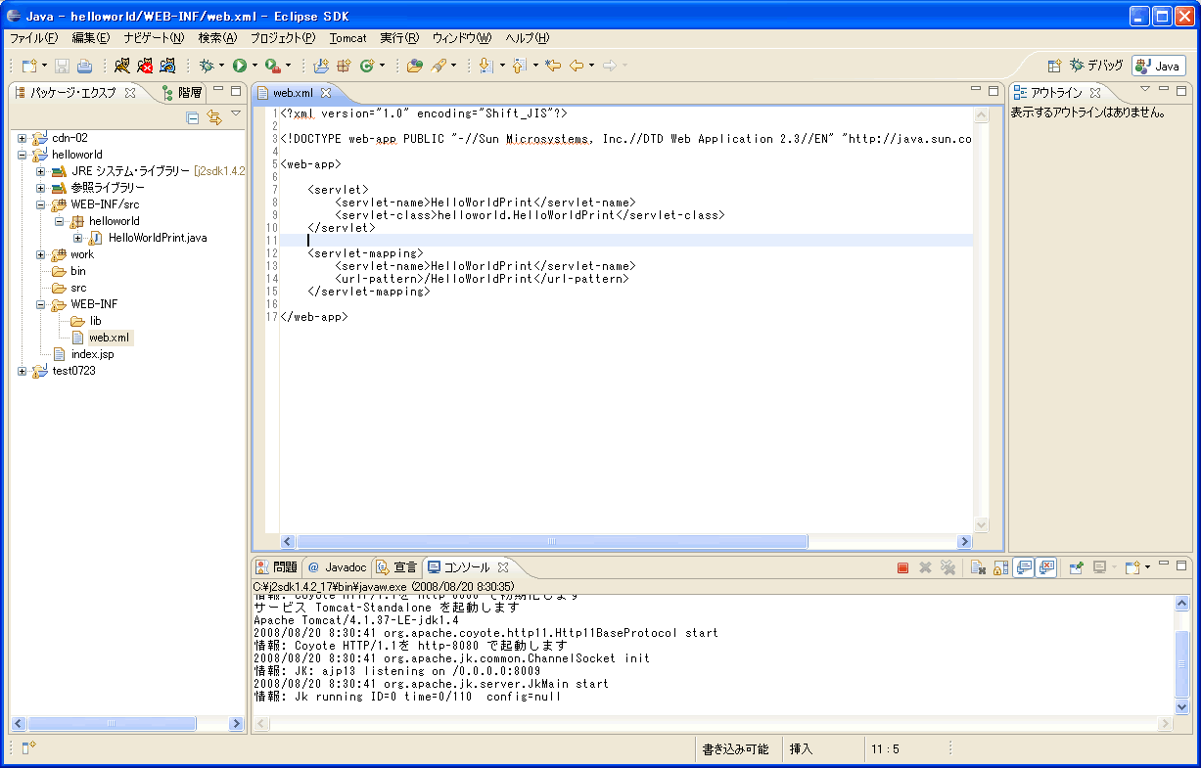The width and height of the screenshot is (1201, 768).
Task: Toggle show console on standard output change
Action: click(x=1024, y=567)
